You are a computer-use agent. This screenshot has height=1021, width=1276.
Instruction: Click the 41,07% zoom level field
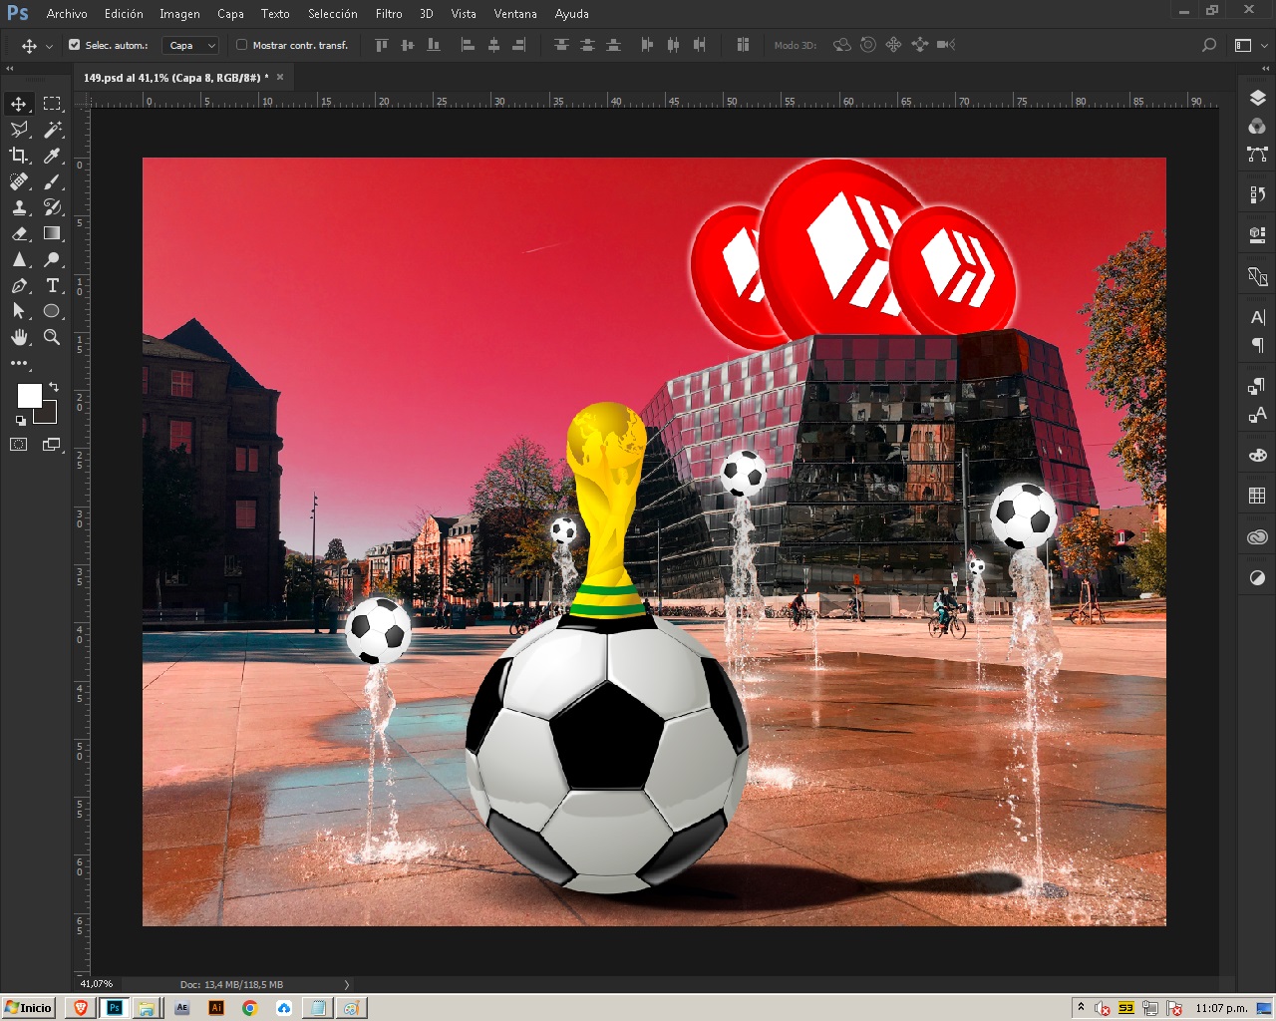pos(97,984)
